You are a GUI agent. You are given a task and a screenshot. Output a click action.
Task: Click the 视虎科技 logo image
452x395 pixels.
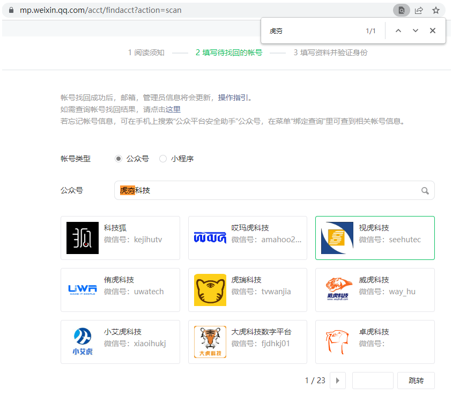tap(337, 238)
